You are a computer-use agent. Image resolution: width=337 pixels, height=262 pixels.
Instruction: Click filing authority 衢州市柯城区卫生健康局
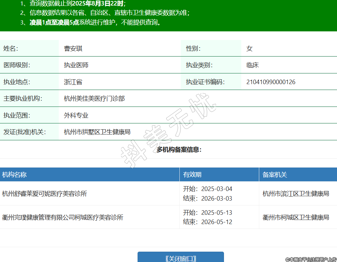(296, 217)
